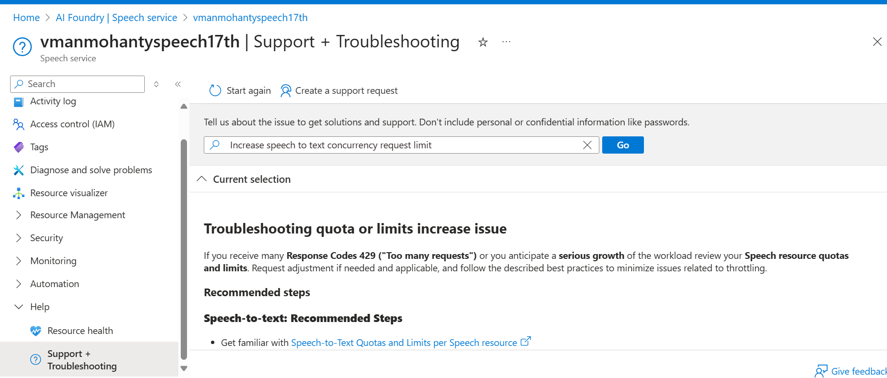The height and width of the screenshot is (378, 887).
Task: Focus the sidebar Search field
Action: point(77,84)
